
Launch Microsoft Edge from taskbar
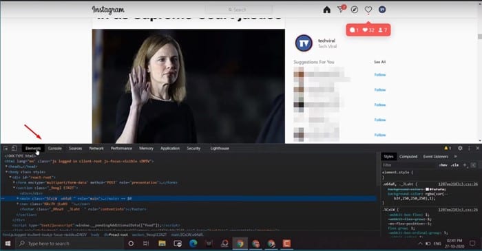pos(193,243)
